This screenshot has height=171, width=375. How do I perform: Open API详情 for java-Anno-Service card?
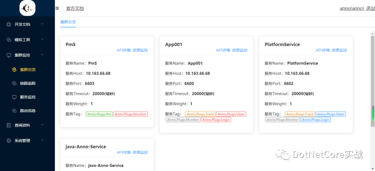click(x=124, y=152)
